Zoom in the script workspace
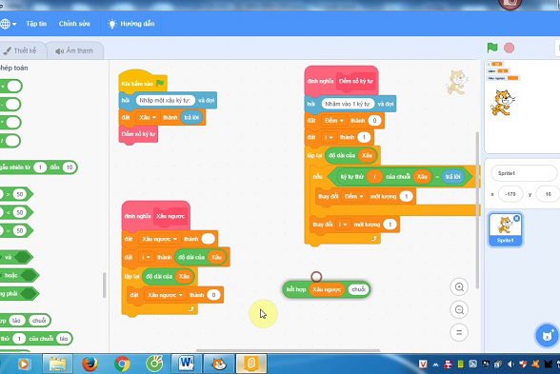 point(459,287)
